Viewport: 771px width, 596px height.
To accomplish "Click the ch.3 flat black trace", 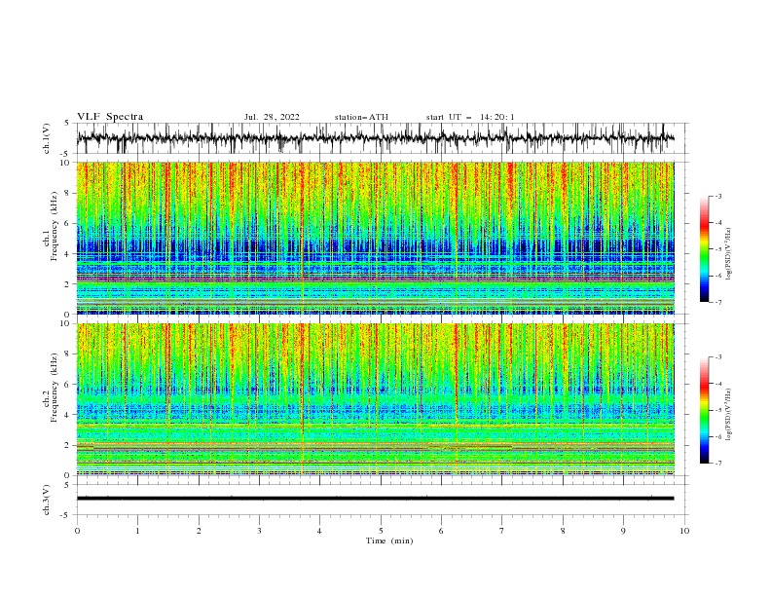I will [x=376, y=499].
